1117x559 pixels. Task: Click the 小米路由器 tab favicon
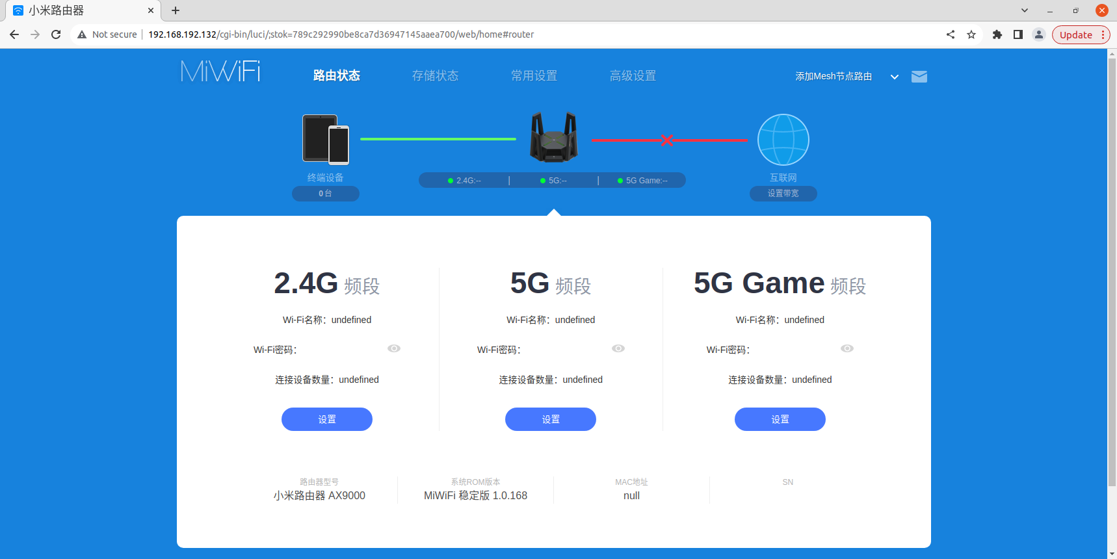pyautogui.click(x=18, y=10)
